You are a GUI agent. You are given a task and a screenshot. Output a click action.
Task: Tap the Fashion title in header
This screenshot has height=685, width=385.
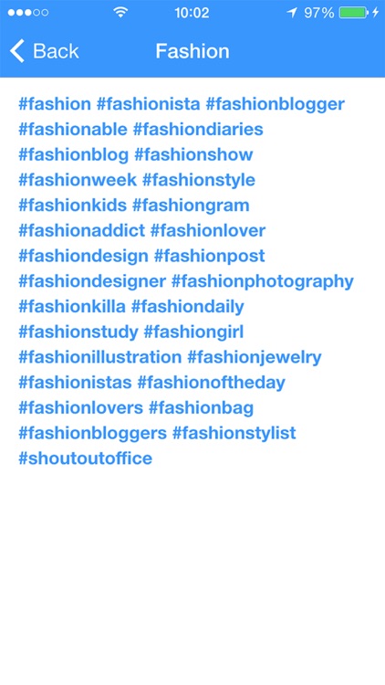192,51
